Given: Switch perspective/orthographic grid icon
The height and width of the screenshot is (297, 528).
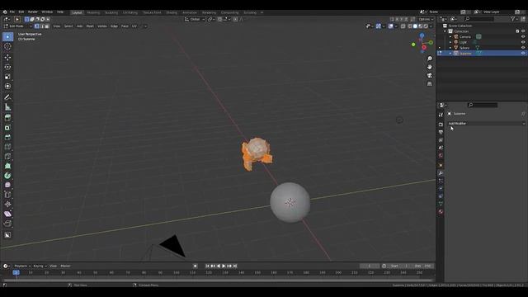Looking at the screenshot, I should [x=430, y=84].
